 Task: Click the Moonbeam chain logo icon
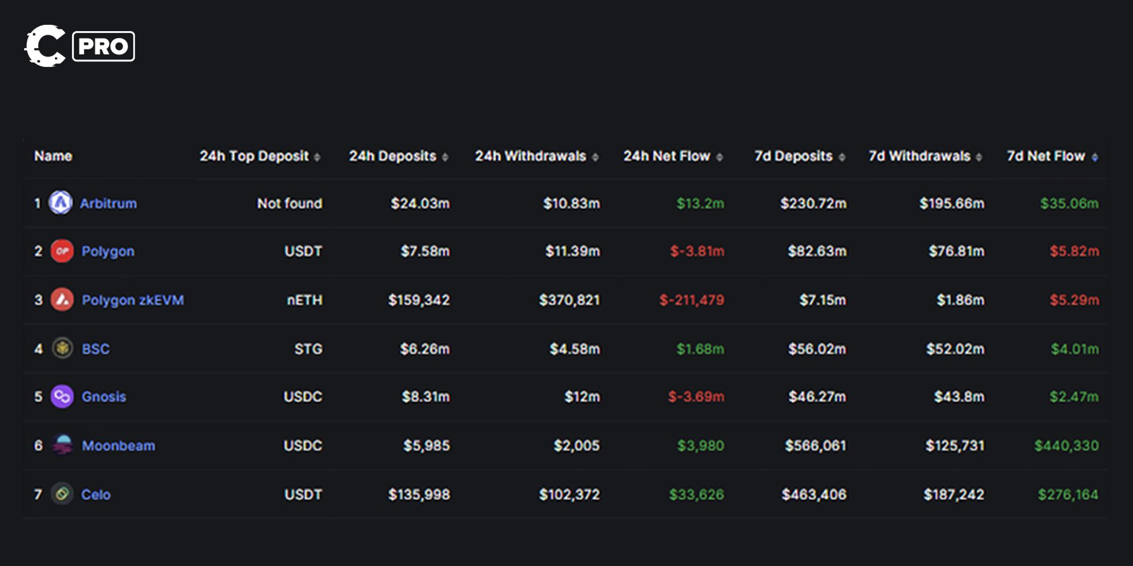(62, 445)
